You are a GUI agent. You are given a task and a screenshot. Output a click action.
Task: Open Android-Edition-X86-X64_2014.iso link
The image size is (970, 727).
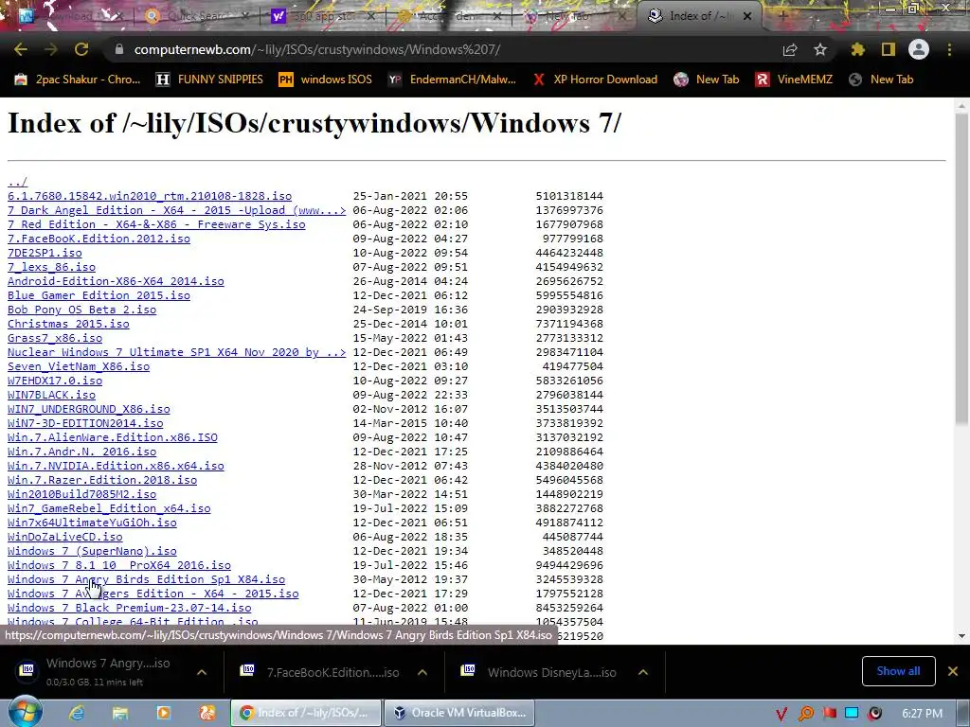116,281
